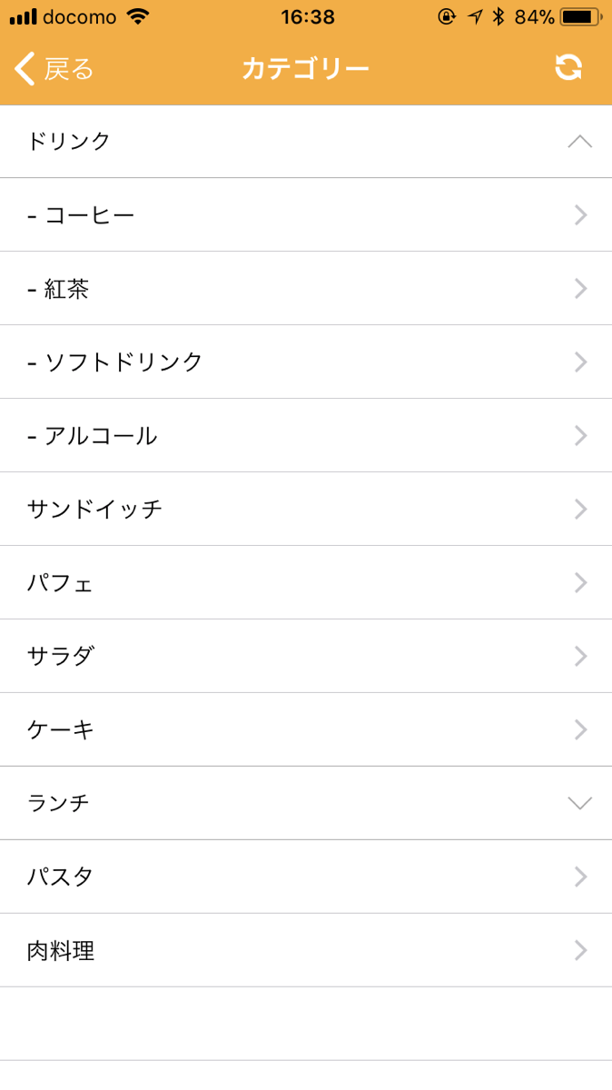612x1090 pixels.
Task: Open the コーヒー subcategory
Action: coord(306,215)
